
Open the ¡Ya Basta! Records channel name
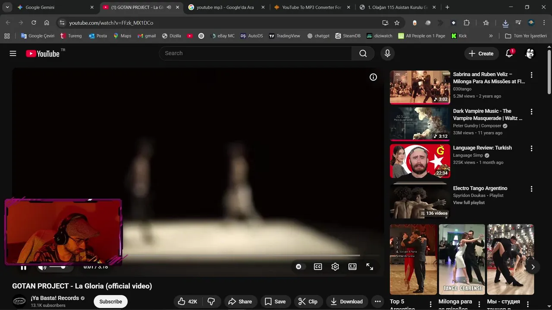[55, 298]
